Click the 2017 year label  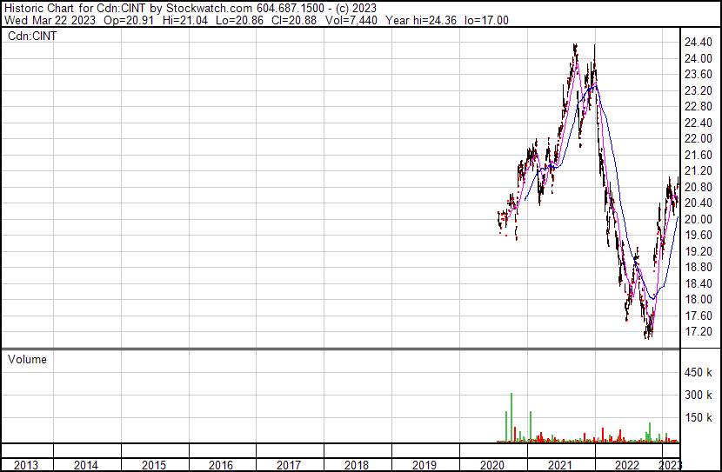pyautogui.click(x=289, y=465)
